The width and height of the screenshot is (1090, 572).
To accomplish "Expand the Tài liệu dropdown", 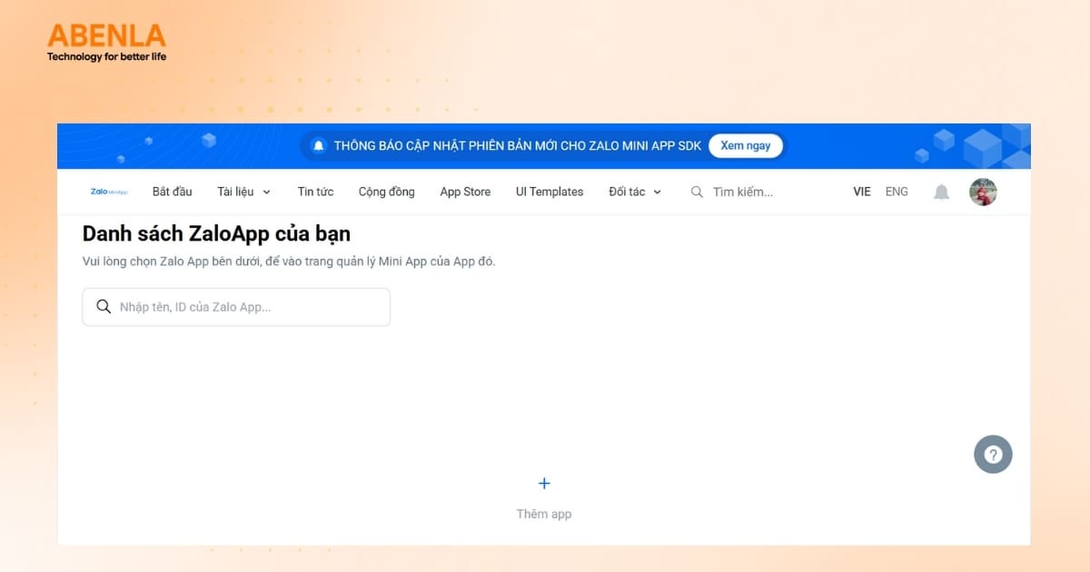I will click(x=244, y=192).
